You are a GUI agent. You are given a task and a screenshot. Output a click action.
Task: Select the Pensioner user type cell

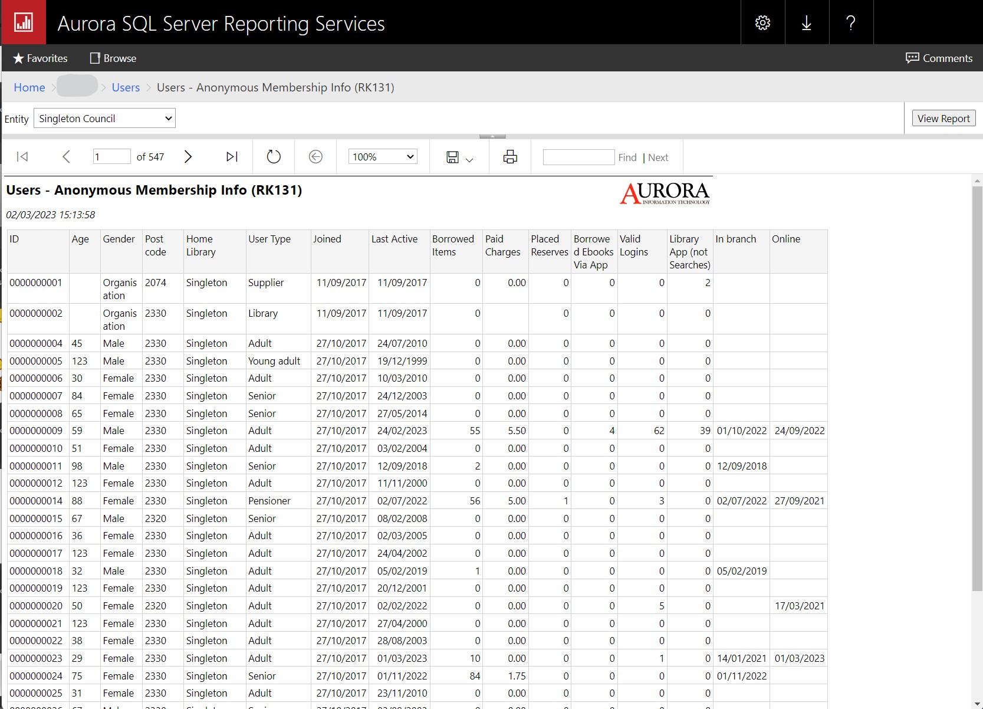[x=269, y=501]
